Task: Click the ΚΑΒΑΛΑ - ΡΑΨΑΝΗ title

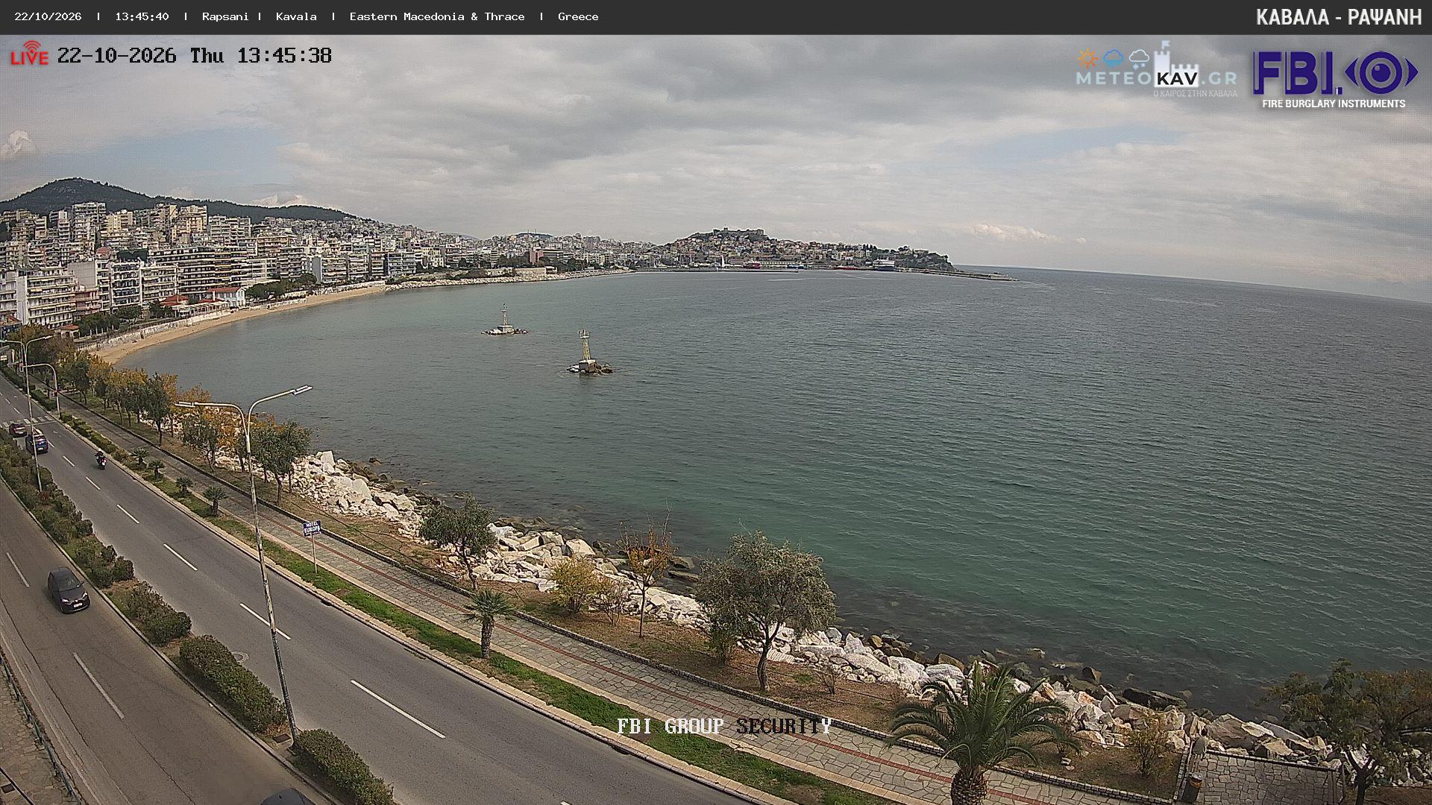Action: 1339,17
